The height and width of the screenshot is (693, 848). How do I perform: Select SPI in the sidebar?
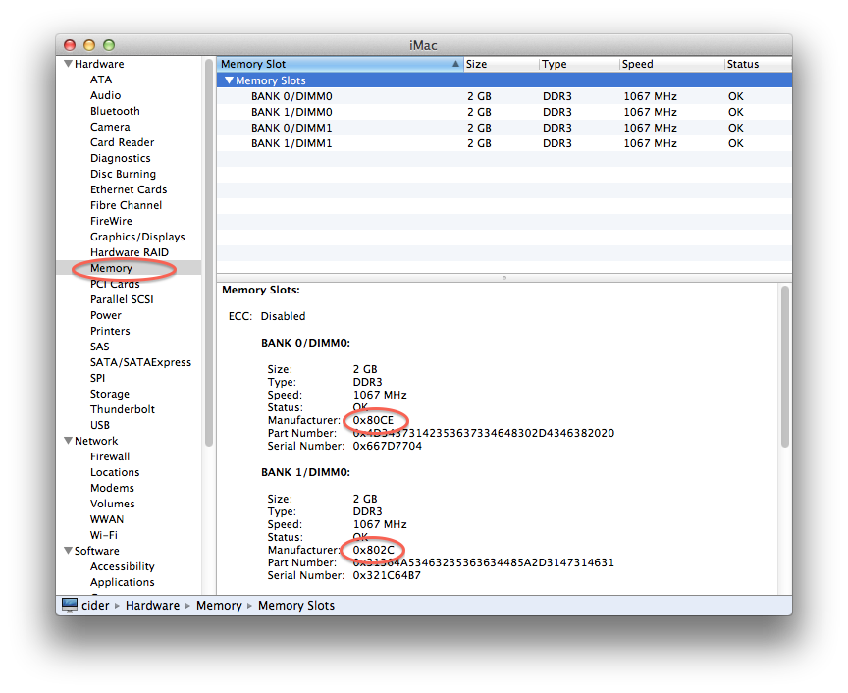pyautogui.click(x=98, y=378)
